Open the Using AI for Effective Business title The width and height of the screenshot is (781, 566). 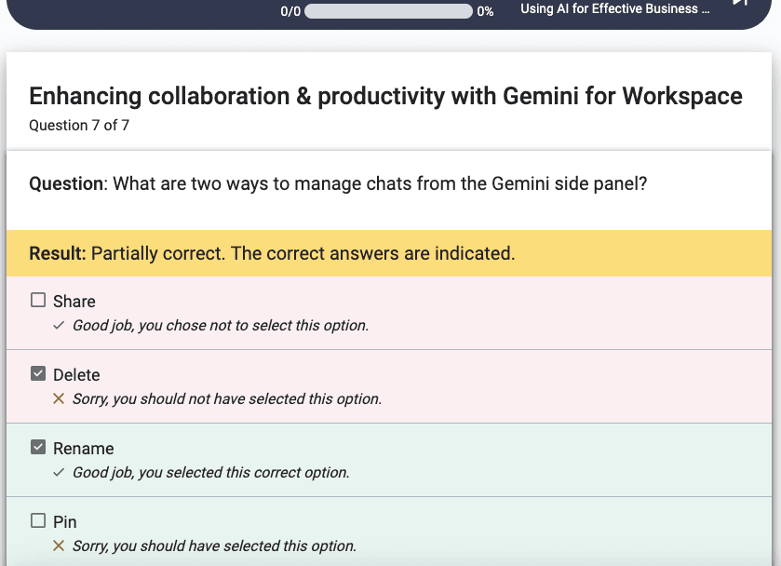615,9
